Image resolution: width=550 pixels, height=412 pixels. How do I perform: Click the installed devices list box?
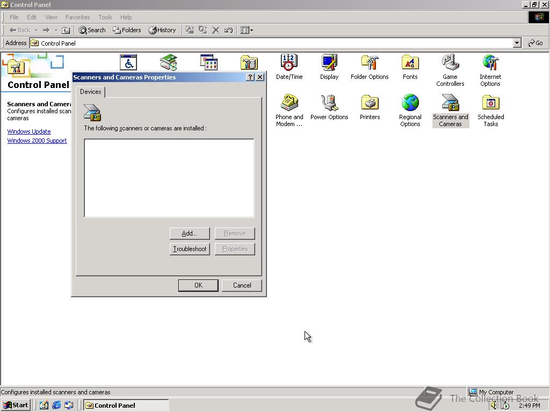point(169,178)
